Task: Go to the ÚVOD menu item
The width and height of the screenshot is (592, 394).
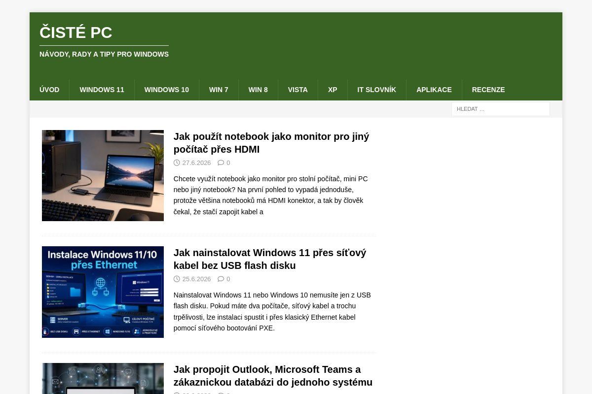Action: pyautogui.click(x=49, y=90)
